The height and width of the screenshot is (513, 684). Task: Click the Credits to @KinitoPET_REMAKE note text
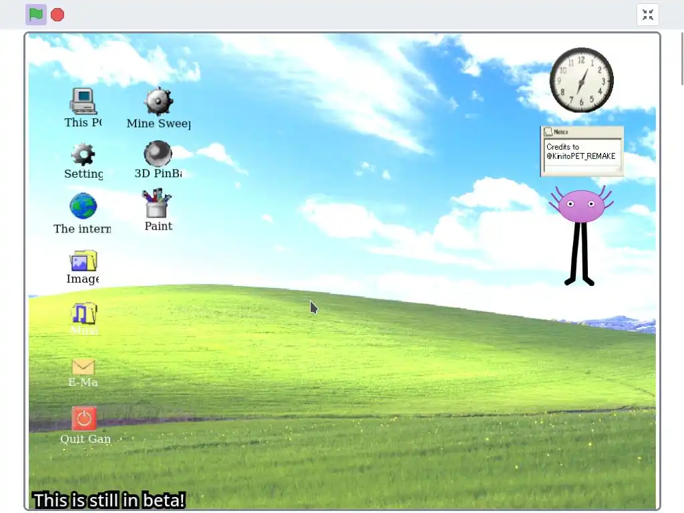(x=580, y=152)
